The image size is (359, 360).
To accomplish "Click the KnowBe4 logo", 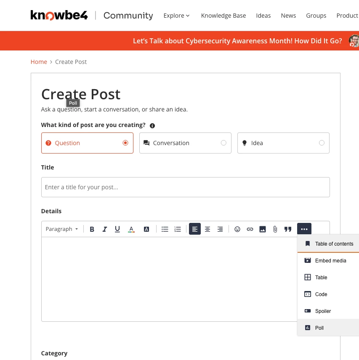I will 59,16.
